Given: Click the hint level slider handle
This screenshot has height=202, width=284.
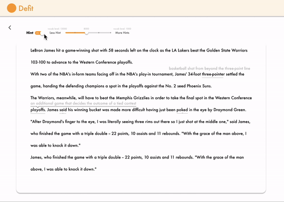Looking at the screenshot, I should 87,33.
